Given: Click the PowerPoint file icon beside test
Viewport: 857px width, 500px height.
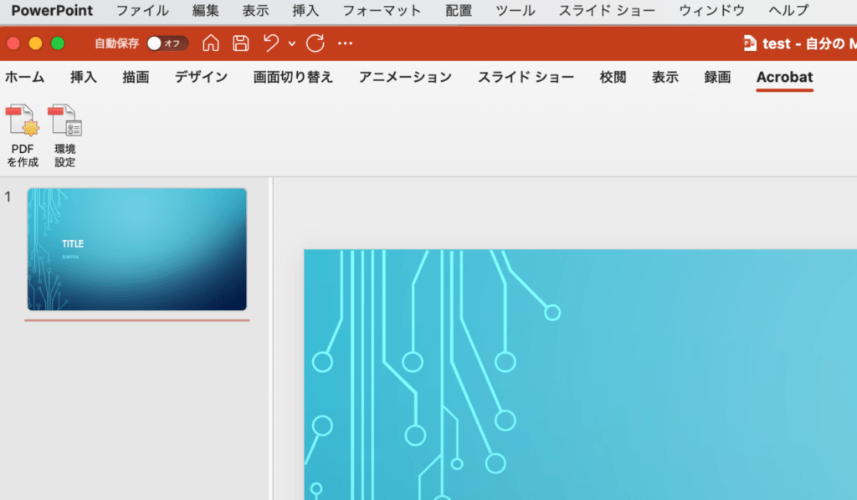Looking at the screenshot, I should [750, 43].
